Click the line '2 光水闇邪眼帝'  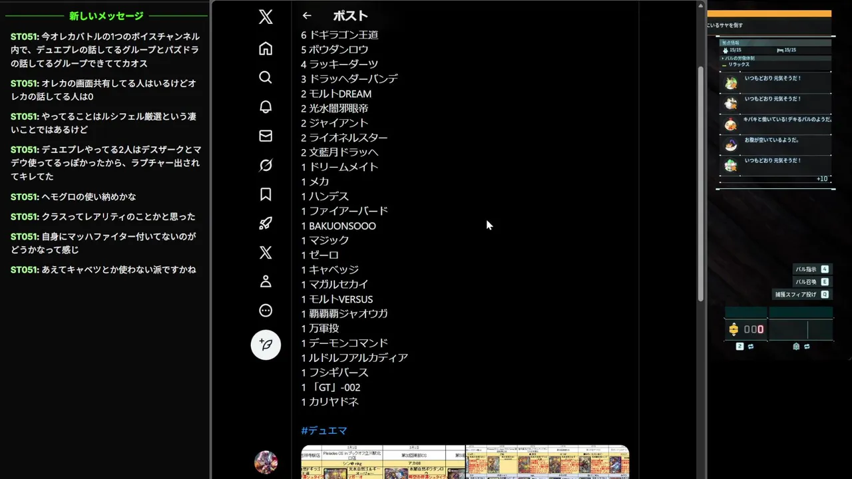pyautogui.click(x=334, y=108)
